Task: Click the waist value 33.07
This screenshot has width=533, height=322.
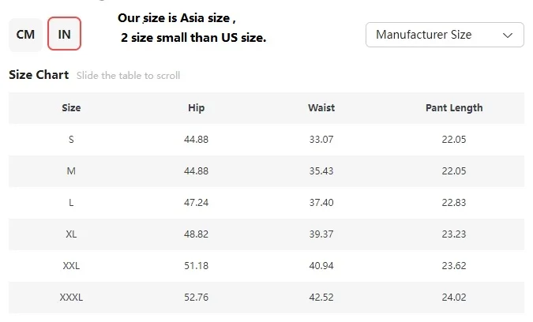Action: click(x=321, y=140)
